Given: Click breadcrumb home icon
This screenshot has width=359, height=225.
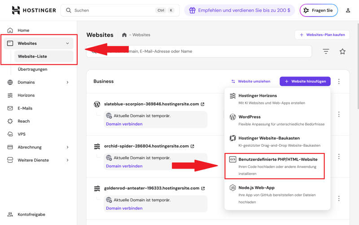Looking at the screenshot, I should pos(124,35).
